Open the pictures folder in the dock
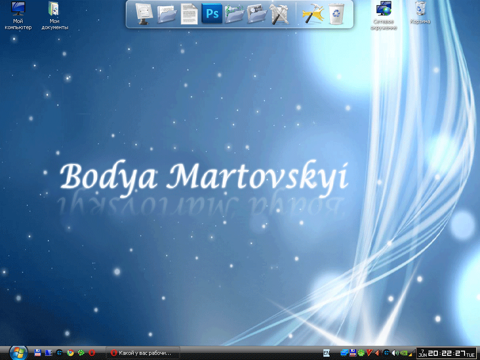 click(x=257, y=14)
